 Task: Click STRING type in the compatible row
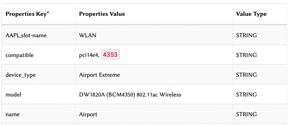point(246,55)
